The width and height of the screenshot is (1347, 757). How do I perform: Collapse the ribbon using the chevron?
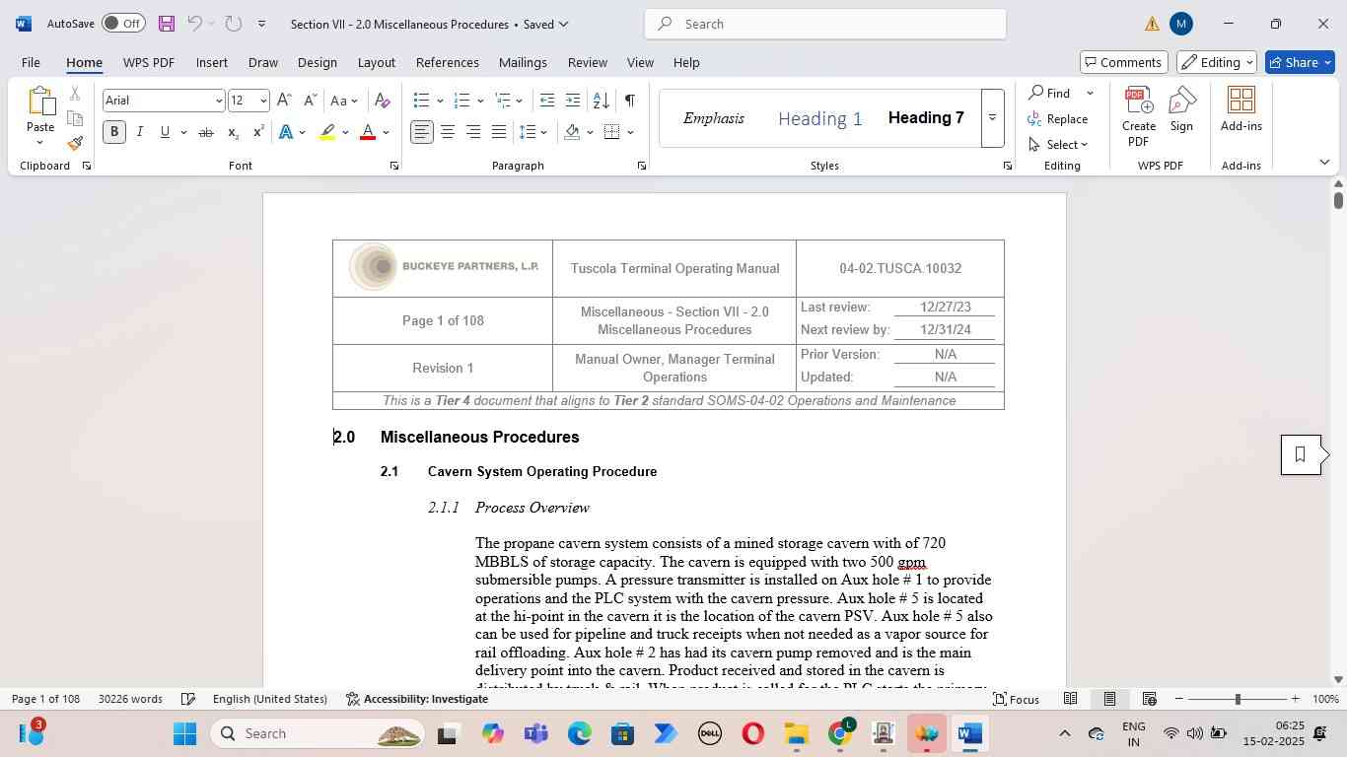tap(1324, 162)
